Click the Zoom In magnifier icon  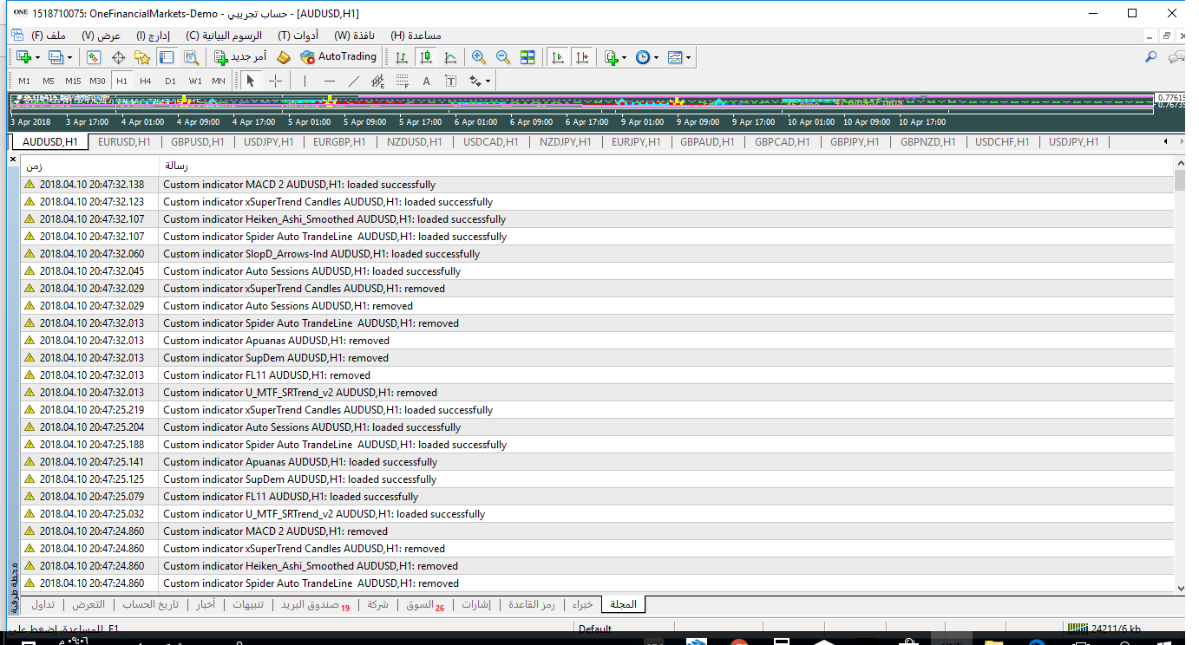(x=478, y=57)
